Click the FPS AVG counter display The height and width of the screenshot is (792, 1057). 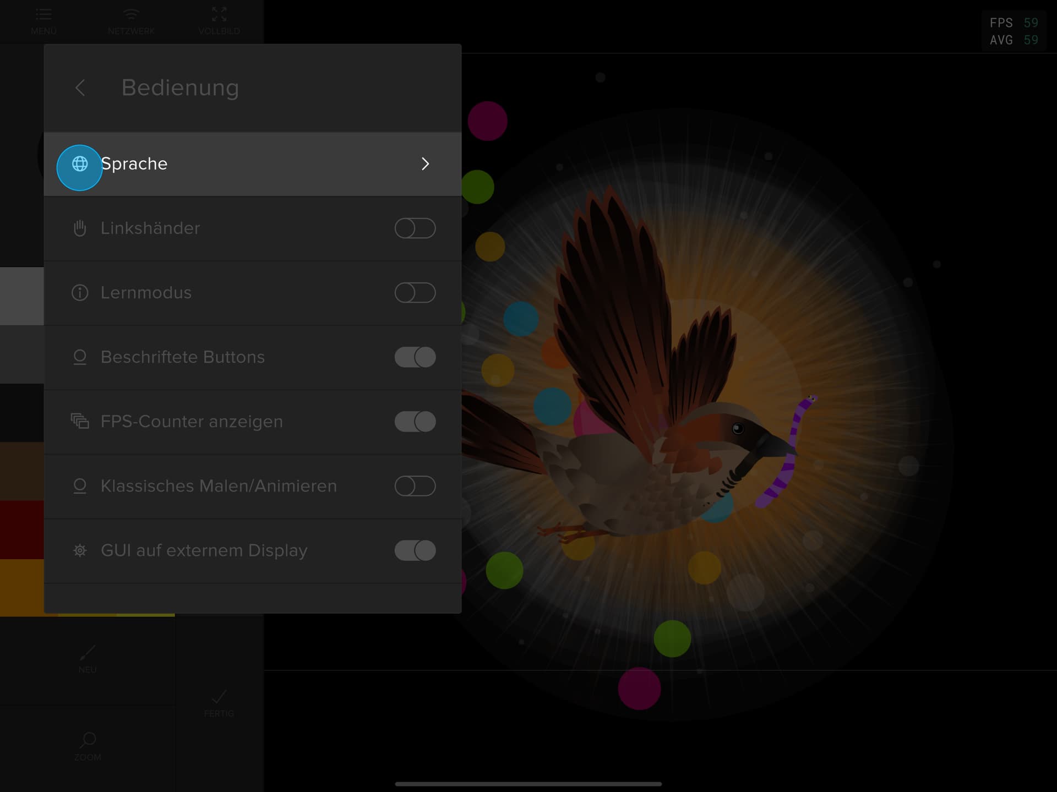pos(1014,31)
